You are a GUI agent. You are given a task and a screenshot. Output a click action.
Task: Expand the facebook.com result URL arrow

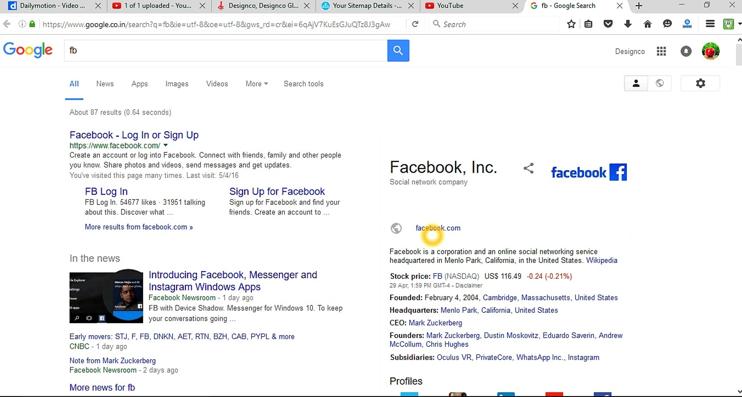[x=166, y=145]
